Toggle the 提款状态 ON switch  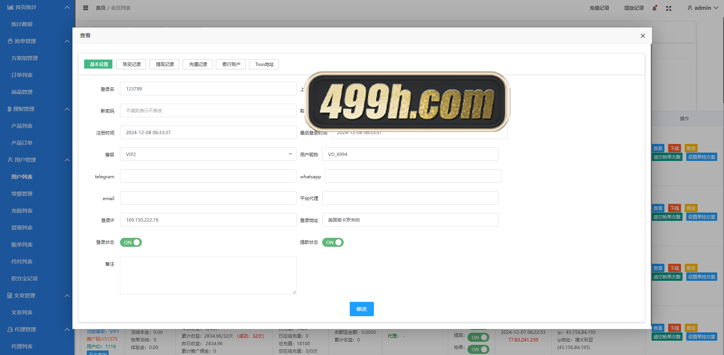point(333,242)
